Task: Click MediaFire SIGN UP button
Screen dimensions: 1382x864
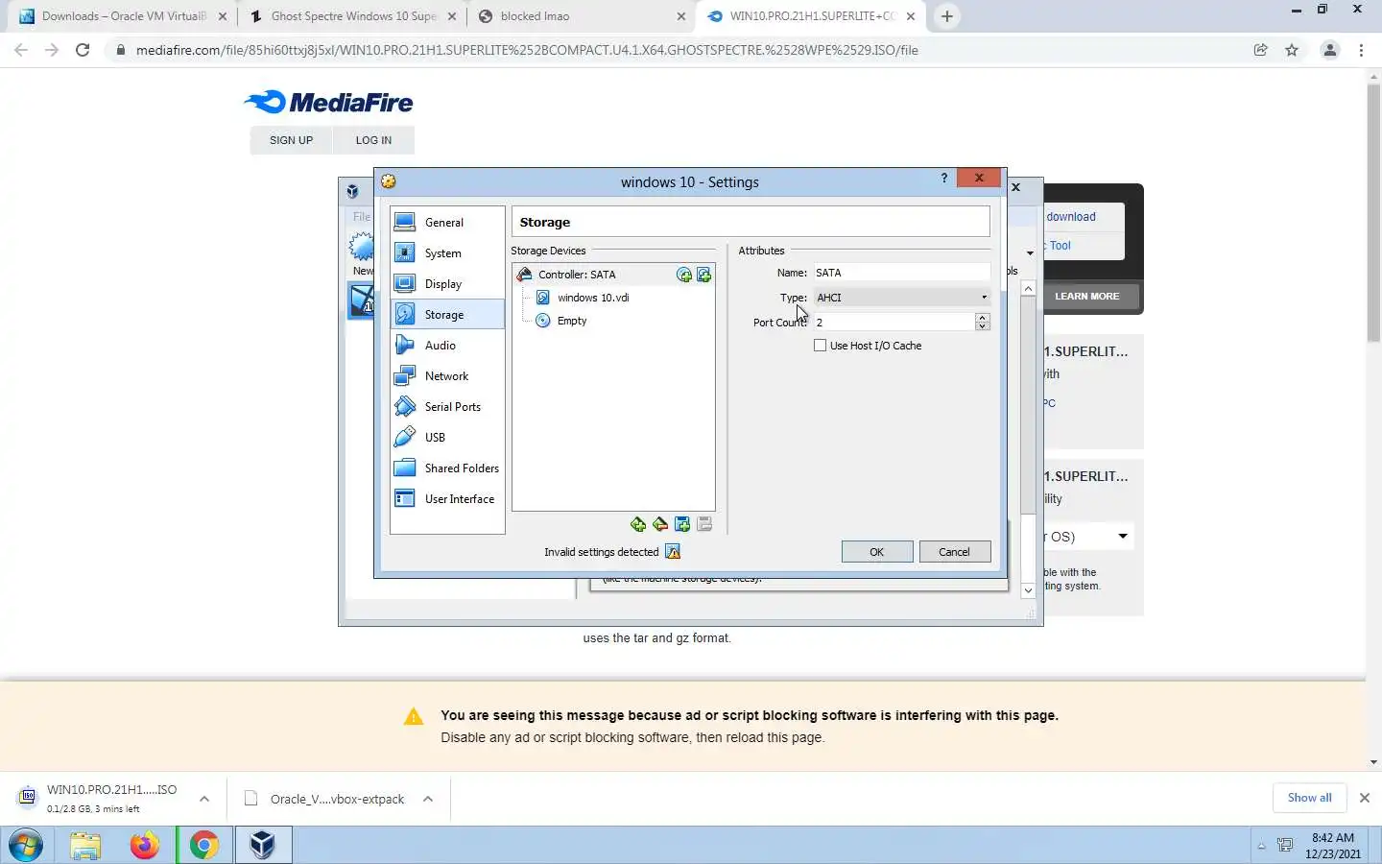Action: click(291, 140)
